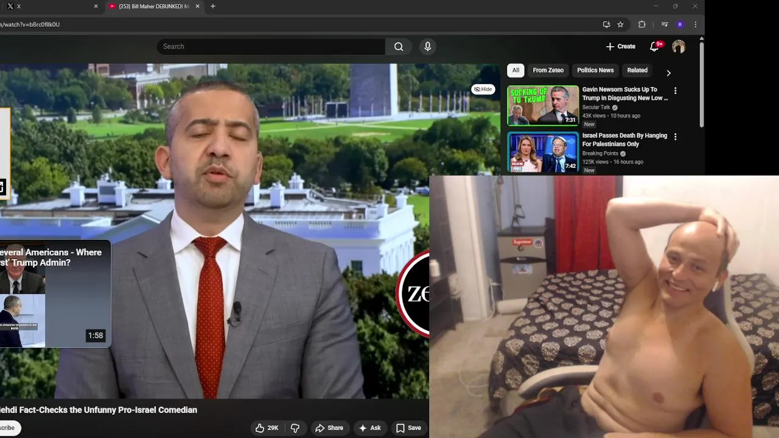Open the Breaking Points 7:42 video thumbnail
779x438 pixels.
tap(543, 151)
